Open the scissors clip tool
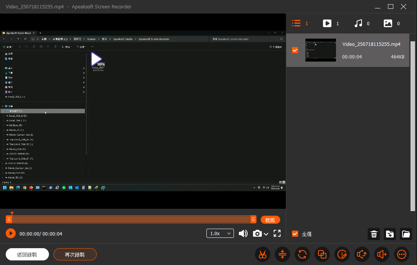The image size is (417, 265). 263,255
